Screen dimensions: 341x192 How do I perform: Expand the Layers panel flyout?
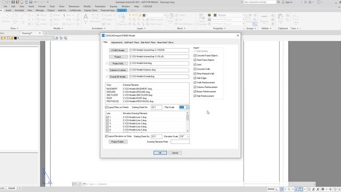coord(141,28)
